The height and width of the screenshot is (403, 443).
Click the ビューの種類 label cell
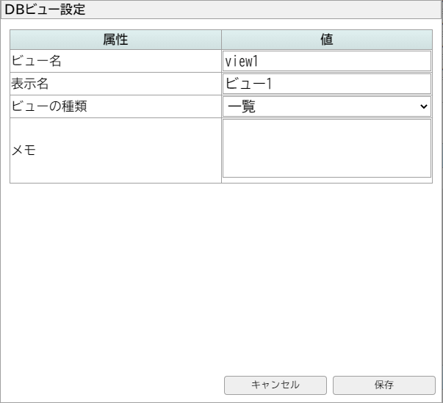coord(115,106)
